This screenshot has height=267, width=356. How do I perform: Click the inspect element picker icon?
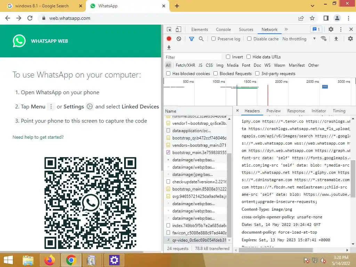point(169,30)
